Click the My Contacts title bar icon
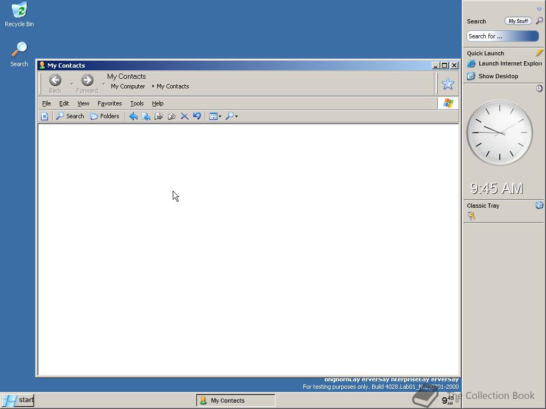Image resolution: width=546 pixels, height=409 pixels. tap(42, 65)
